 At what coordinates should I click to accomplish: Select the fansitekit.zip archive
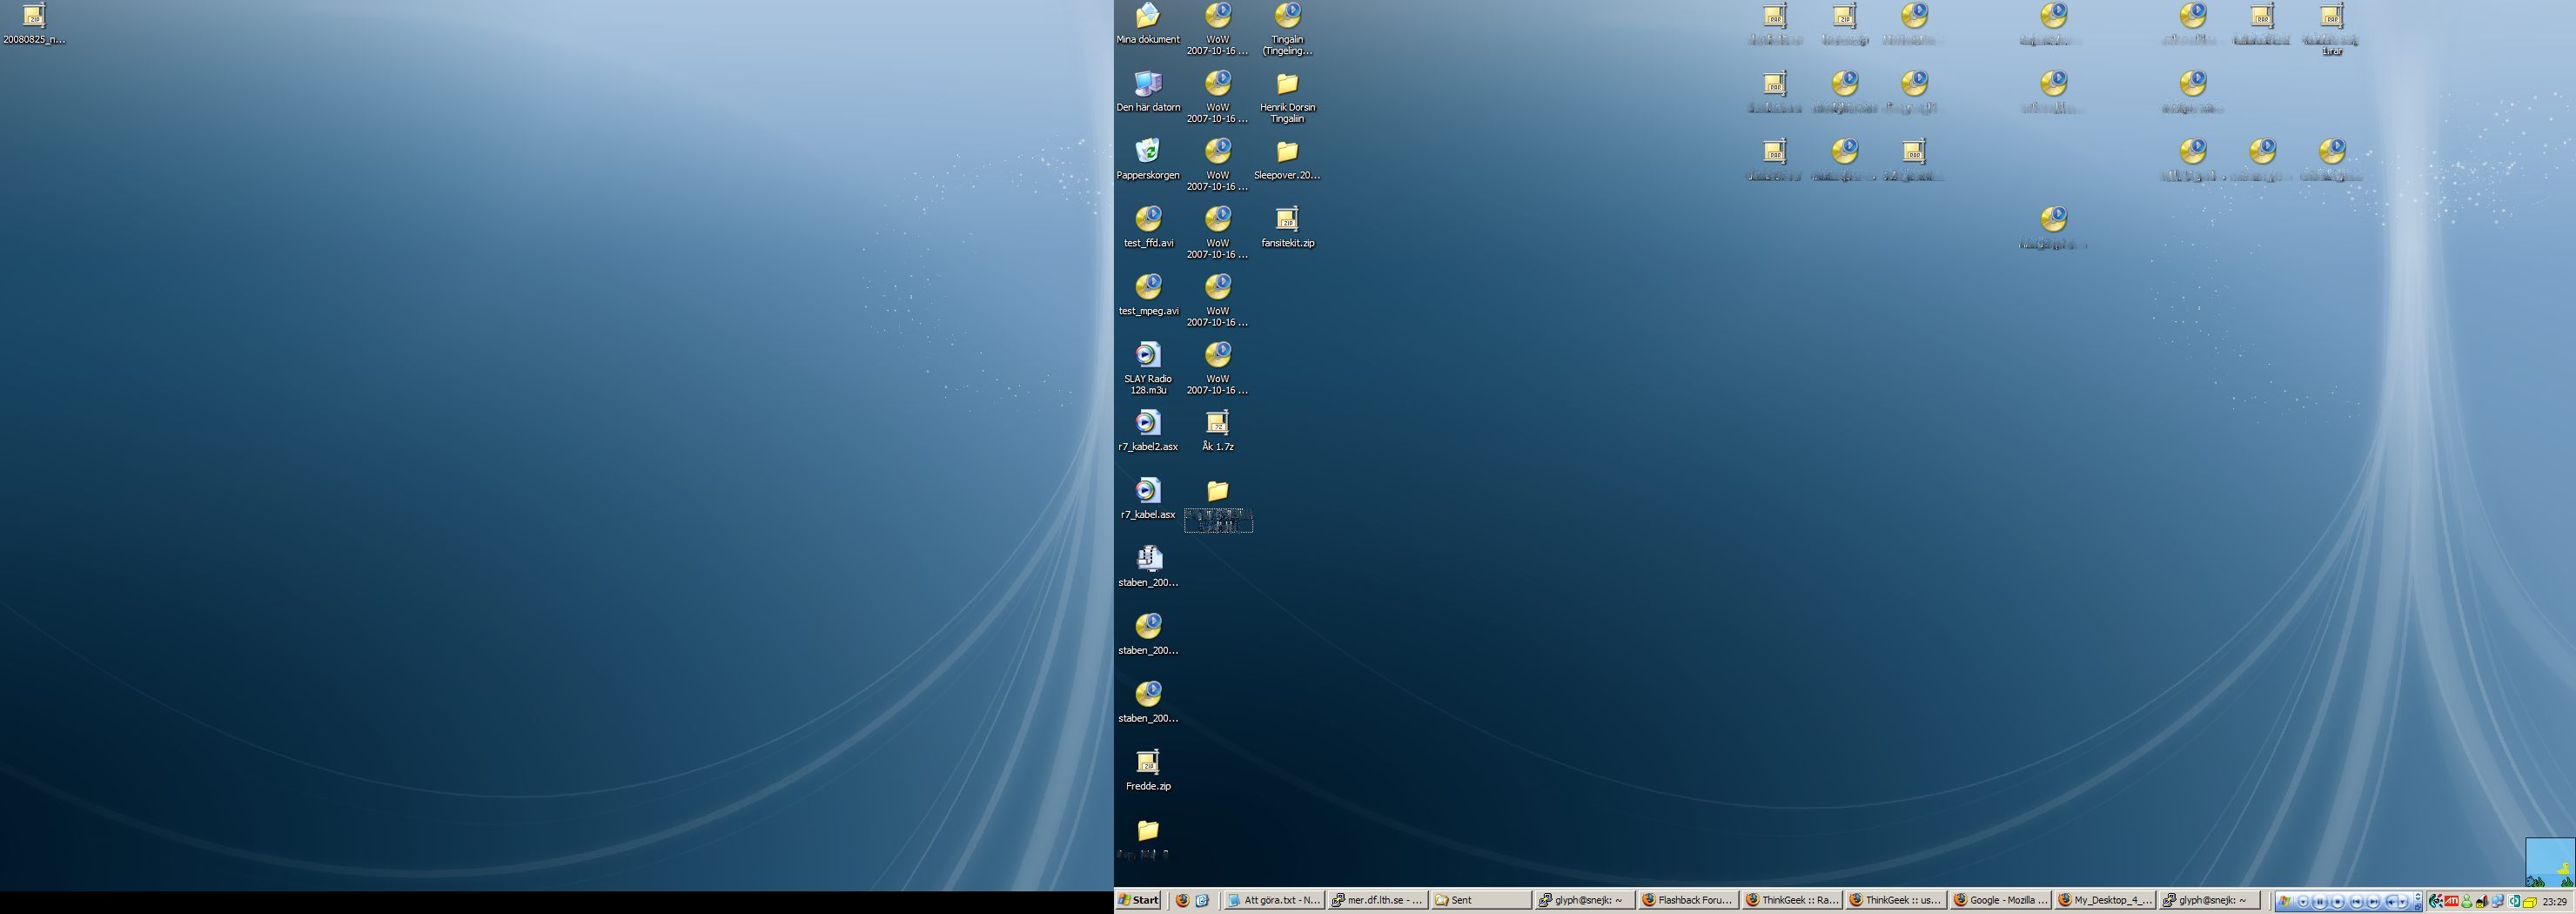[1287, 228]
